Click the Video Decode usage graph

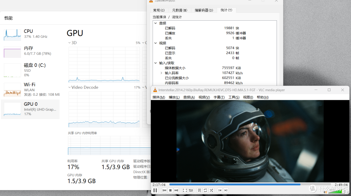point(104,109)
